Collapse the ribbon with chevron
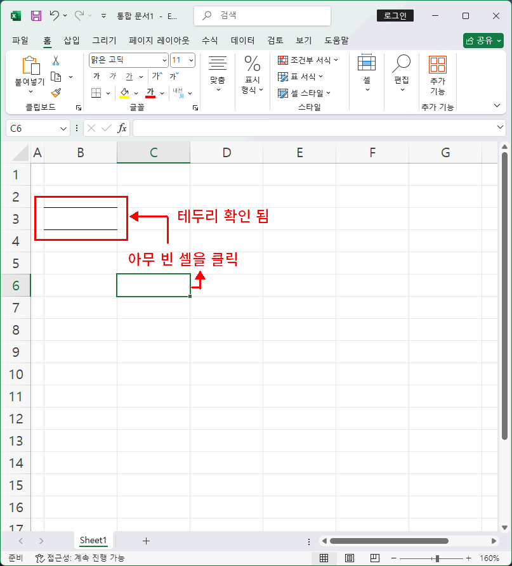The width and height of the screenshot is (512, 566). tap(497, 105)
